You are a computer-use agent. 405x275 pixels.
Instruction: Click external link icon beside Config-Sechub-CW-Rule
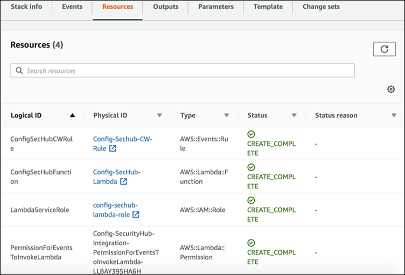[x=113, y=149]
